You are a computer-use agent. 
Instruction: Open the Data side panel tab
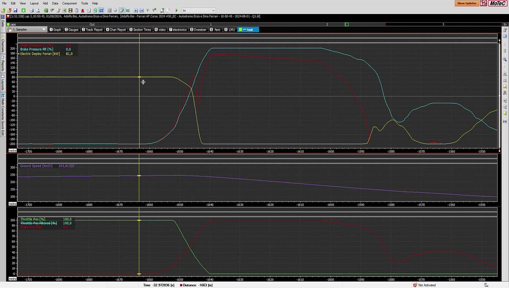[x=2, y=24]
